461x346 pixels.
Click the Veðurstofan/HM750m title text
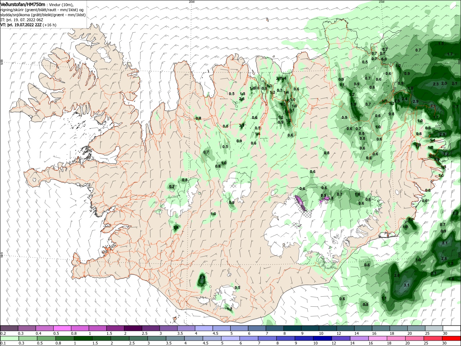23,4
